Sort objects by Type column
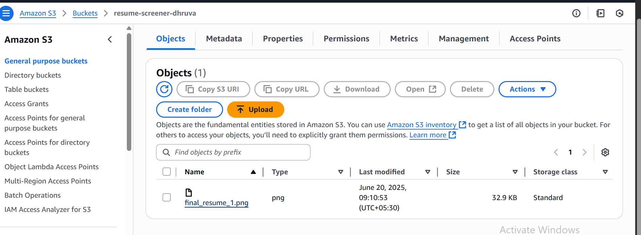 coord(340,172)
